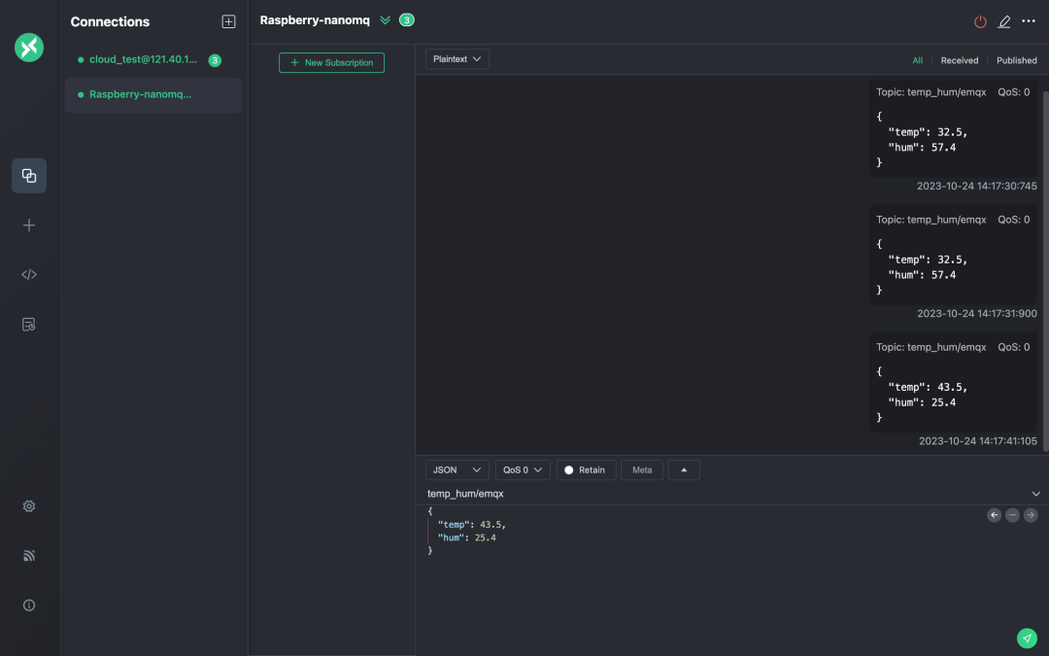The image size is (1049, 656).
Task: Open the Connections page icon in sidebar
Action: click(x=29, y=175)
